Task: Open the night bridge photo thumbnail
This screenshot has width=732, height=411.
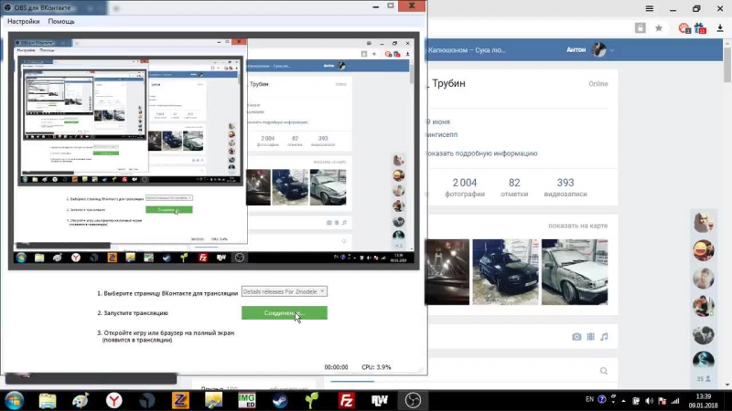Action: pos(447,272)
